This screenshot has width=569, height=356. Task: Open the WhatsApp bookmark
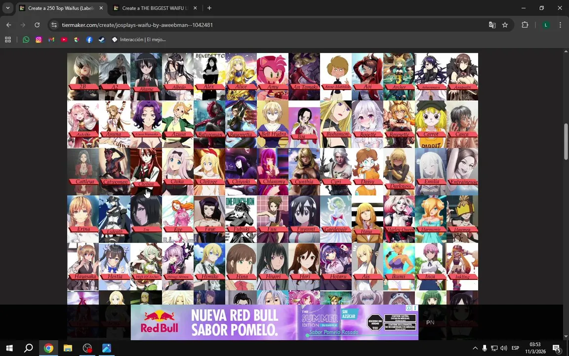pyautogui.click(x=26, y=40)
